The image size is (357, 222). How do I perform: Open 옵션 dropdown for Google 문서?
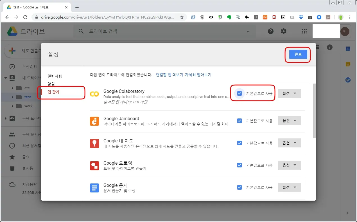[290, 187]
